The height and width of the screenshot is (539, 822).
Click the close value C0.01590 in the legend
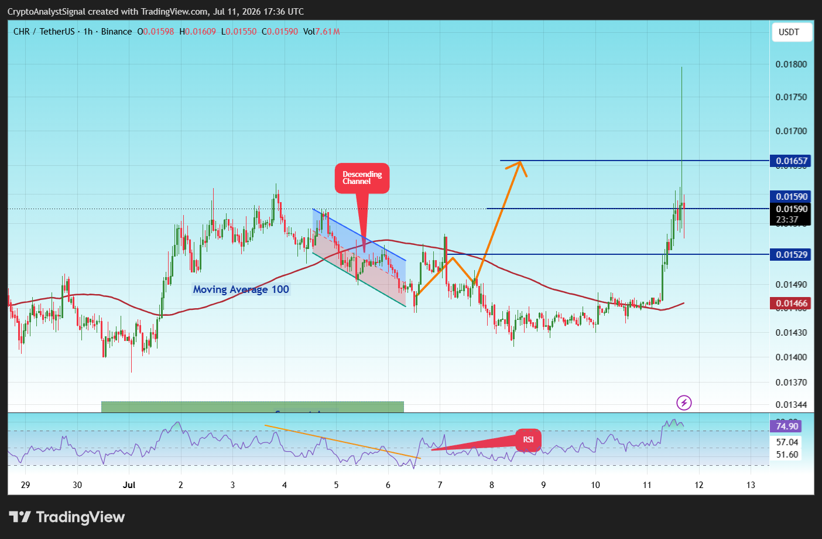[x=280, y=32]
